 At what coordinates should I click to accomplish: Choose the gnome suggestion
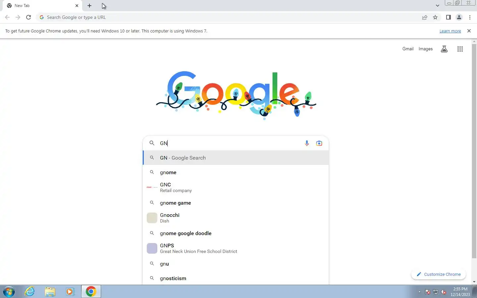[236, 172]
